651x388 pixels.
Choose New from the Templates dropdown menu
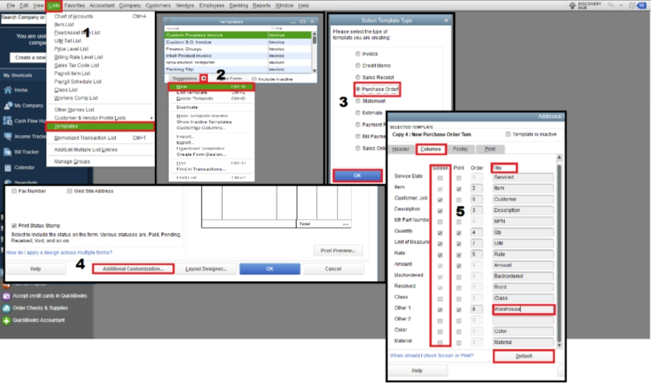coord(211,87)
